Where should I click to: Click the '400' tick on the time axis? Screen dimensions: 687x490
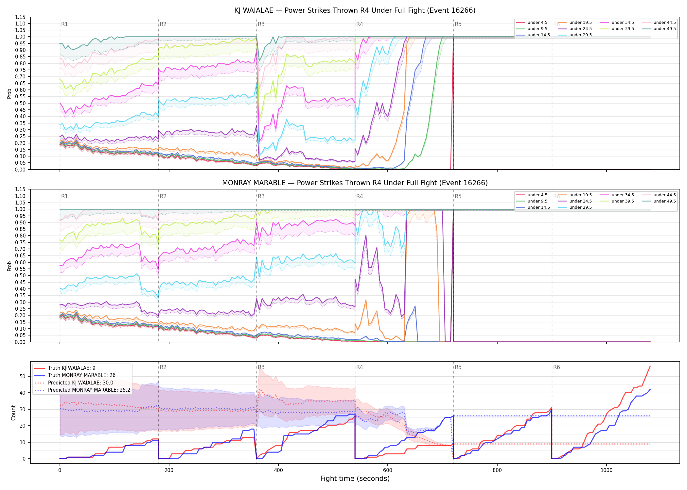pyautogui.click(x=278, y=470)
